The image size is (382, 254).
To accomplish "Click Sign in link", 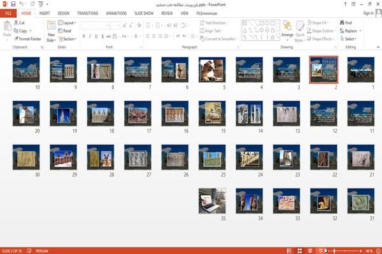I will click(x=368, y=13).
